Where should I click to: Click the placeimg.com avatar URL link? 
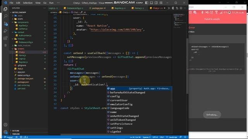click(x=116, y=30)
